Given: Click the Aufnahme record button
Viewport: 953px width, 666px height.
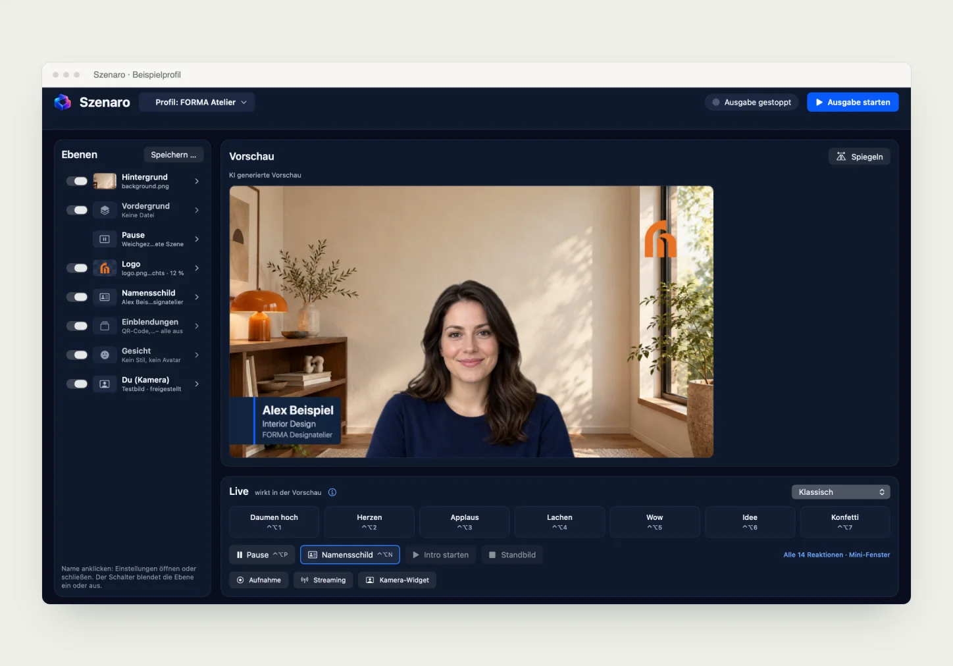Looking at the screenshot, I should tap(259, 580).
